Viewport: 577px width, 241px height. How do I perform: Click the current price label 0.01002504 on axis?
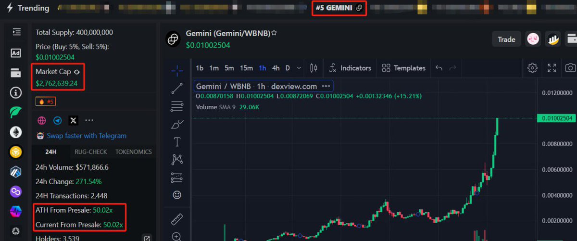coord(557,118)
